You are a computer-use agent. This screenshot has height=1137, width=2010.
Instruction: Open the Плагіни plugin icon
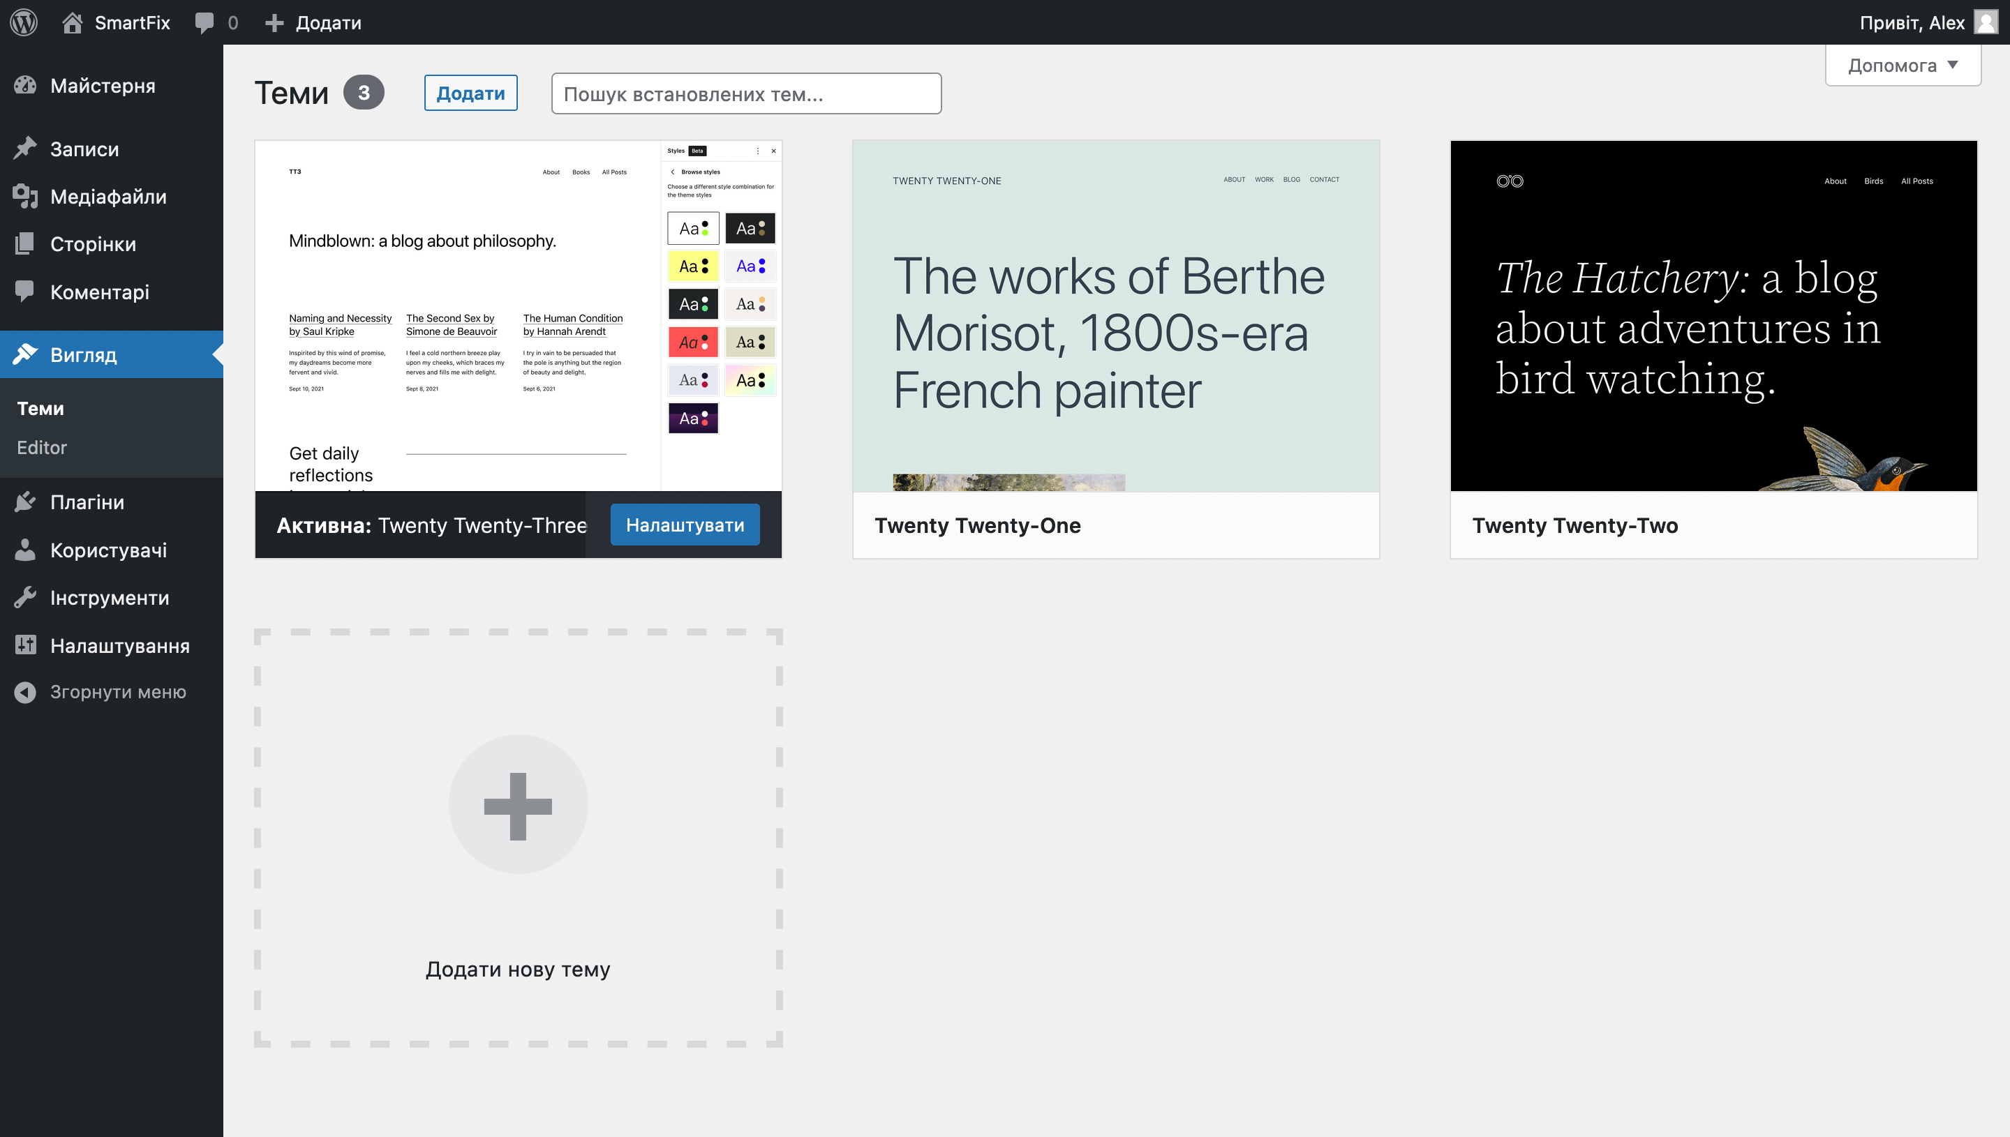point(25,502)
